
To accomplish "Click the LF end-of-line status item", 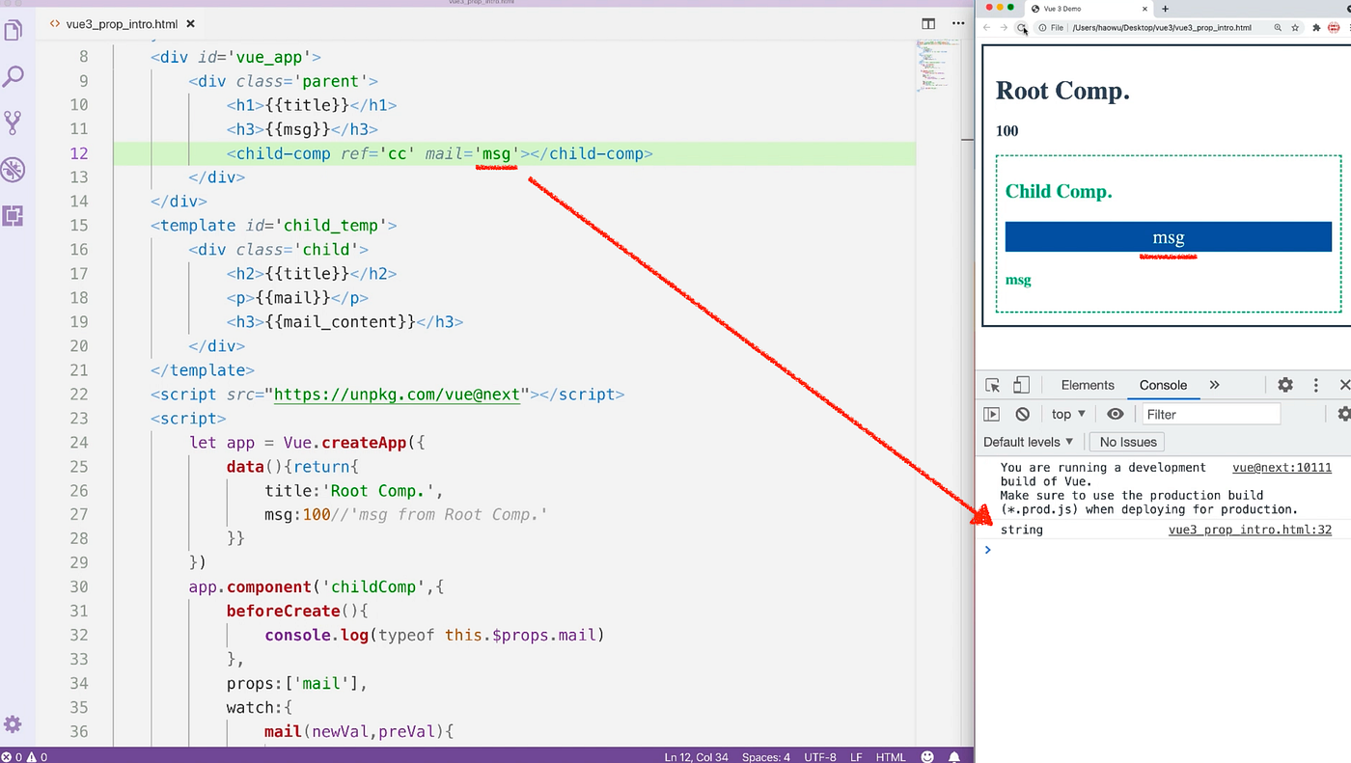I will pos(857,756).
